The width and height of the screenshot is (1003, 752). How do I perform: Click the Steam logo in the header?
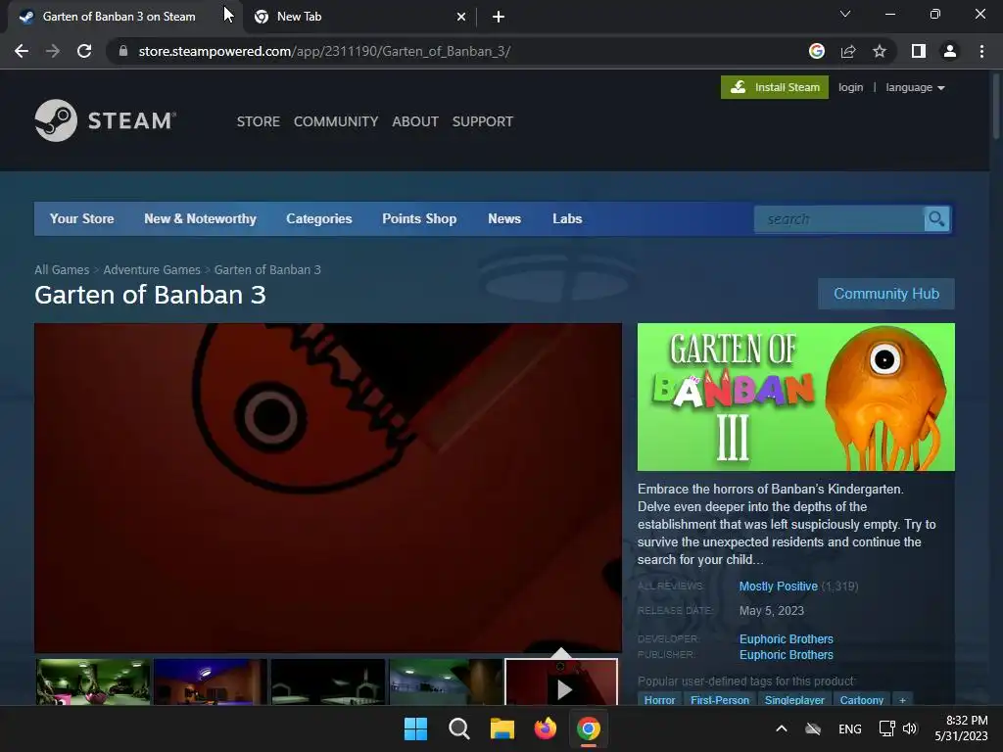pyautogui.click(x=106, y=120)
